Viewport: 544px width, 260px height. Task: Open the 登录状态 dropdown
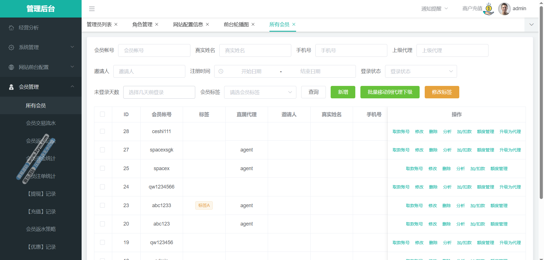pyautogui.click(x=421, y=71)
